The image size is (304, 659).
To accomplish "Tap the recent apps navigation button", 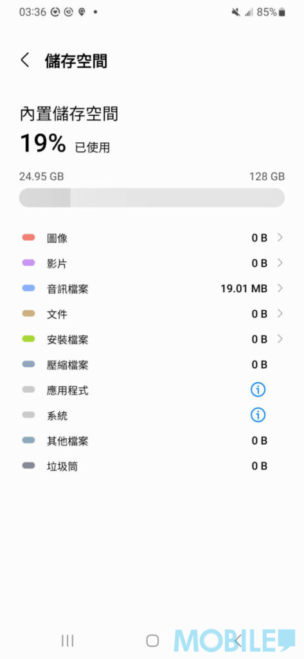I will [67, 640].
